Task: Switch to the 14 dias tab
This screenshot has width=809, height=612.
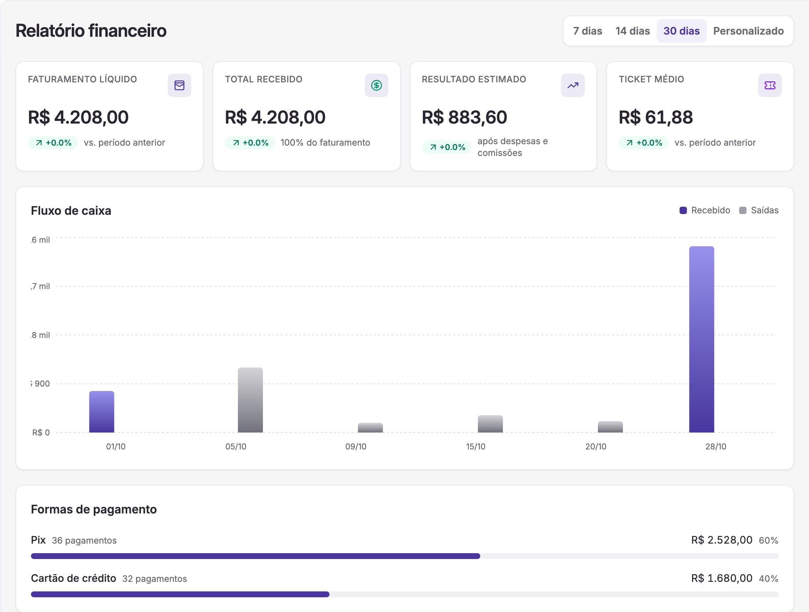Action: (x=632, y=31)
